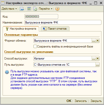
Task: Click the Закрыть button
Action: tap(96, 101)
